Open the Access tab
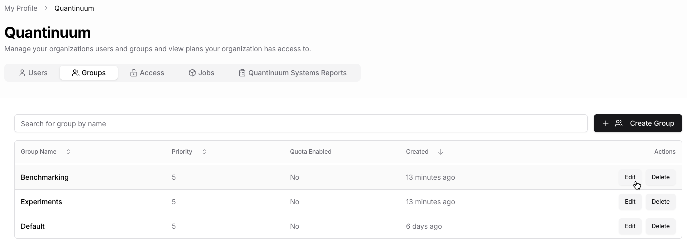 point(147,73)
